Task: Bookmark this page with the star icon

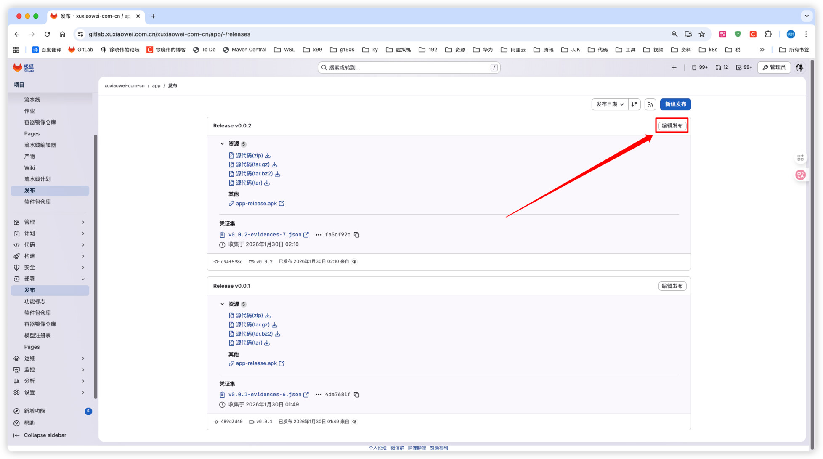Action: pos(701,34)
